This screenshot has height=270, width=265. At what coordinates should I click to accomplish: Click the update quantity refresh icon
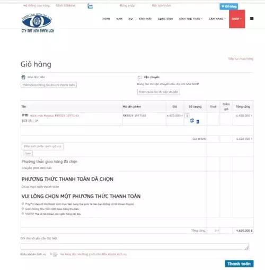click(x=192, y=121)
